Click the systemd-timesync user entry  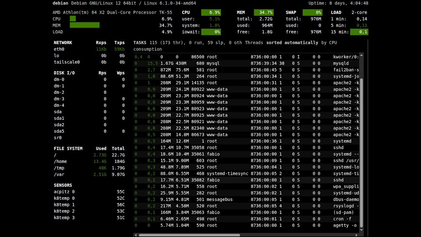[x=228, y=173]
